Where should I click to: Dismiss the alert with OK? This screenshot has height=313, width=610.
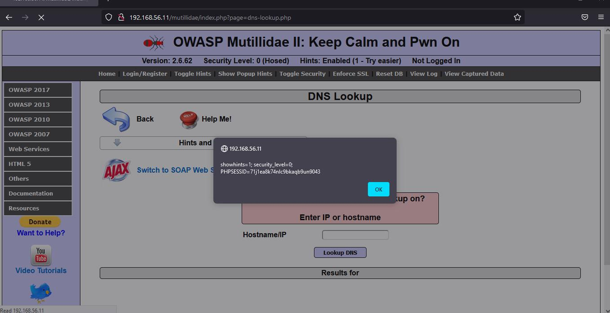[x=378, y=189]
